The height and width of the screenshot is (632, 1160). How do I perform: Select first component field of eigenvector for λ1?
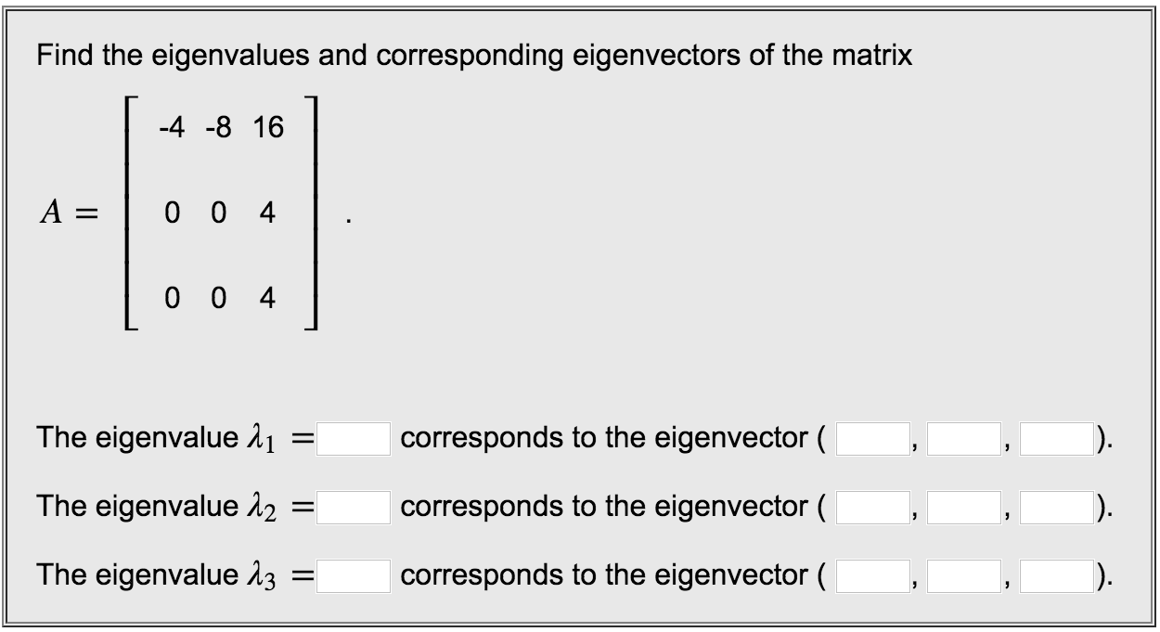click(x=872, y=436)
